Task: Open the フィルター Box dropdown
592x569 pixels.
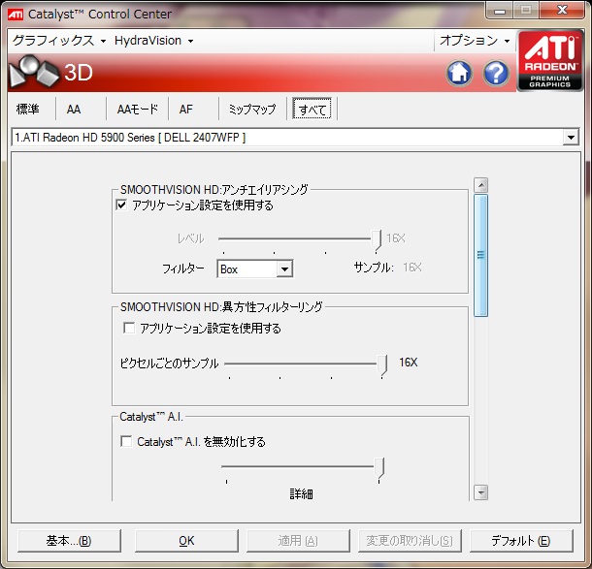Action: 255,269
